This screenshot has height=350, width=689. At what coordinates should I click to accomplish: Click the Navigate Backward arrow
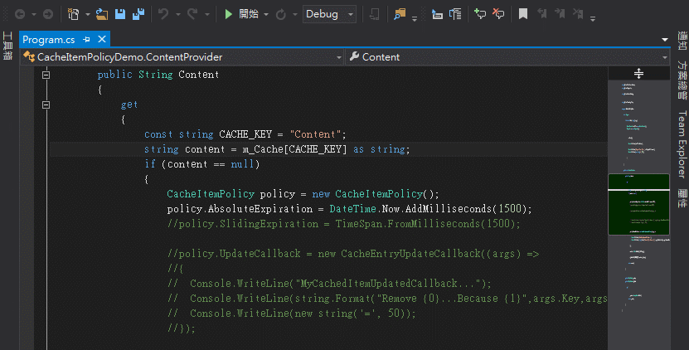pyautogui.click(x=20, y=14)
